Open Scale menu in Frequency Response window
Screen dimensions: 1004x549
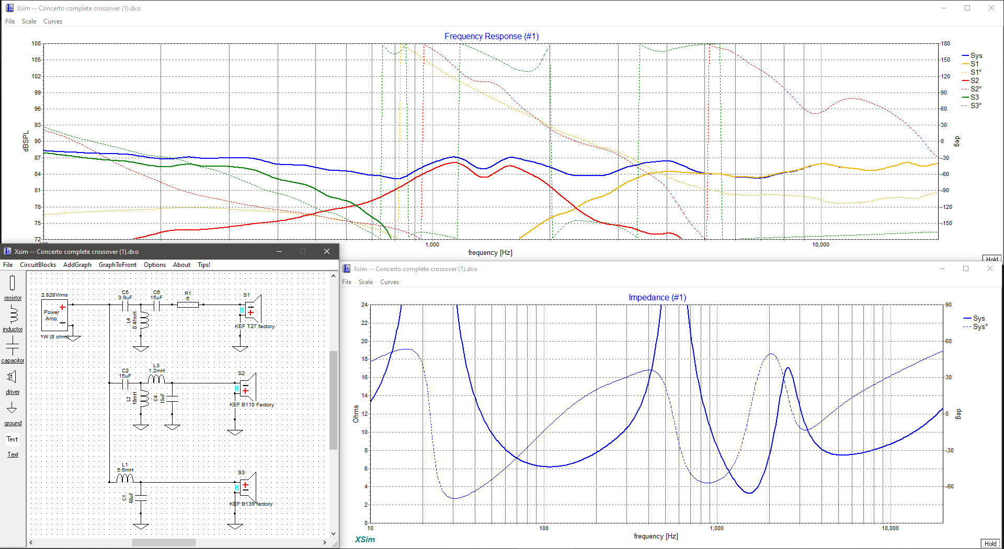(29, 21)
